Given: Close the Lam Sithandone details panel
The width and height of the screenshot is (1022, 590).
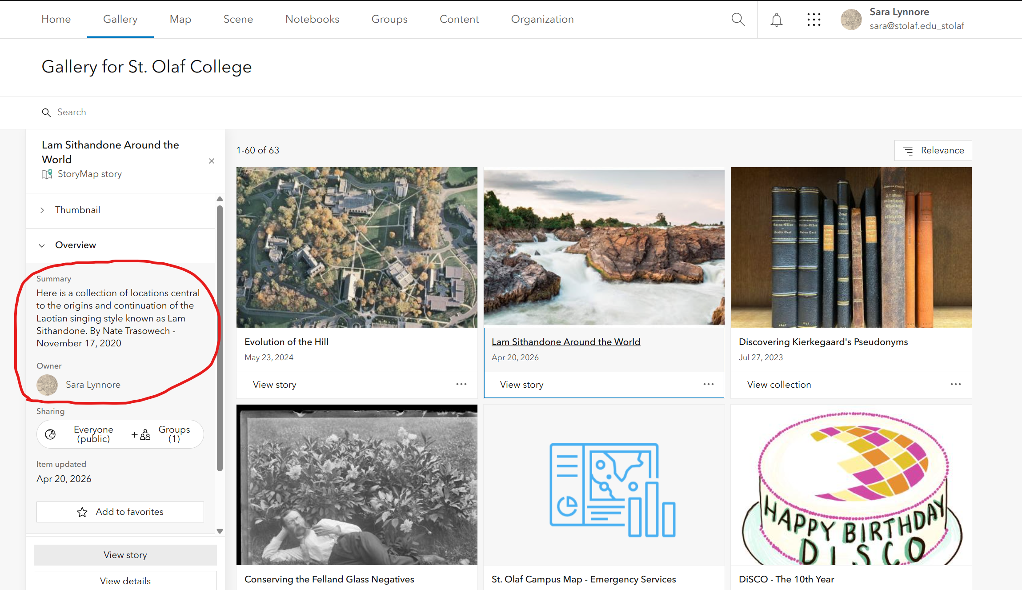Looking at the screenshot, I should pyautogui.click(x=212, y=161).
